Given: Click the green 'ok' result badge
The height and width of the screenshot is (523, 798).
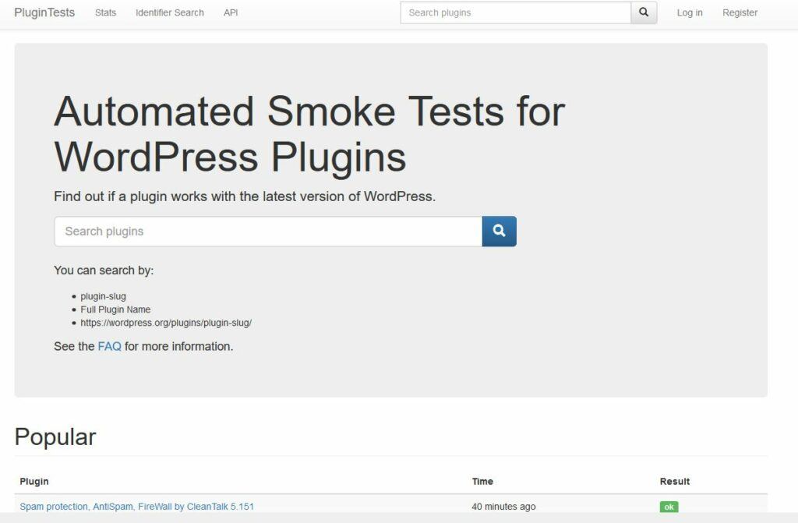Looking at the screenshot, I should [669, 506].
